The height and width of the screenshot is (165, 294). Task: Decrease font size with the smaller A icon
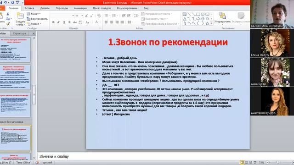(91, 16)
